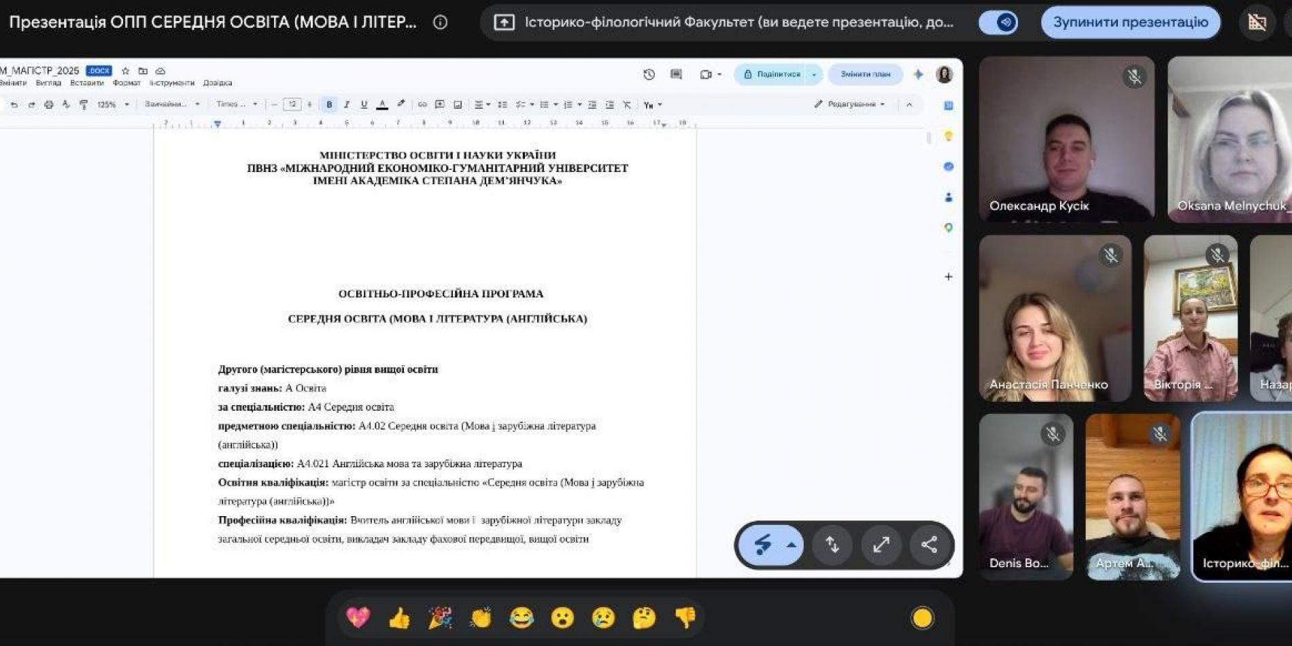
Task: Open the Довідка menu
Action: click(x=218, y=83)
